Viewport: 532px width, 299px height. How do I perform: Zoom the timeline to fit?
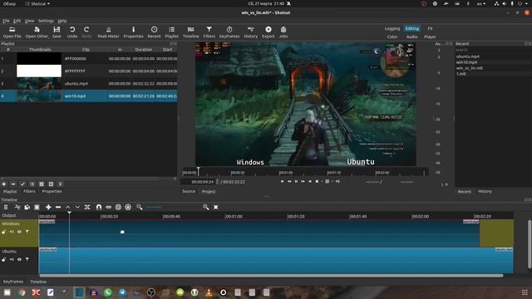click(216, 207)
